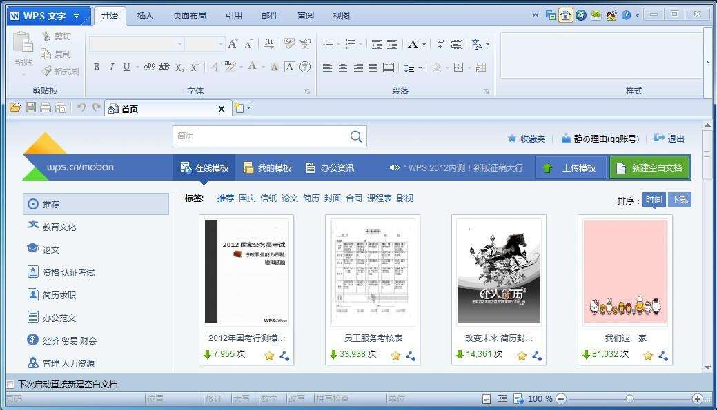This screenshot has width=717, height=410.
Task: Select the 教育文化 category in sidebar
Action: tap(52, 227)
